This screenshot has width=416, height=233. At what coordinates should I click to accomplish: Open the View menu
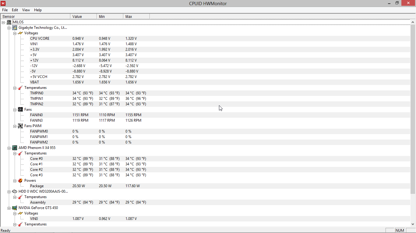[x=26, y=10]
